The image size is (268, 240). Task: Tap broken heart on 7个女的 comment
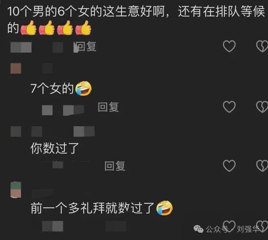point(262,107)
